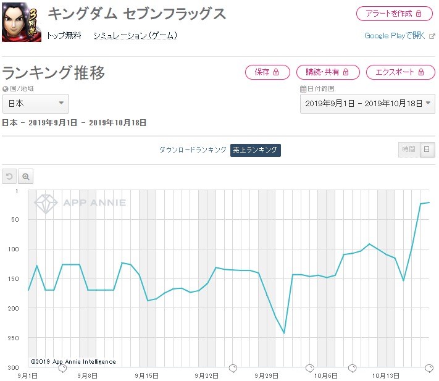Click the external link icon beside Google Play
The image size is (439, 381).
(x=432, y=36)
